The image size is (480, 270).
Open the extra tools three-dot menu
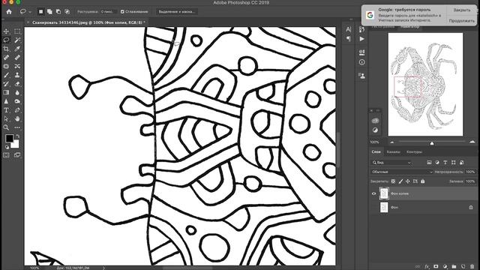coord(17,127)
